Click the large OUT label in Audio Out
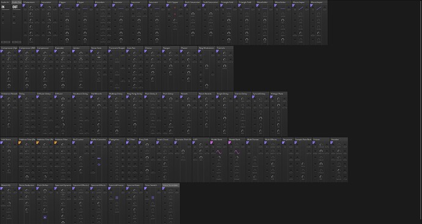The height and width of the screenshot is (224, 422). [15, 7]
